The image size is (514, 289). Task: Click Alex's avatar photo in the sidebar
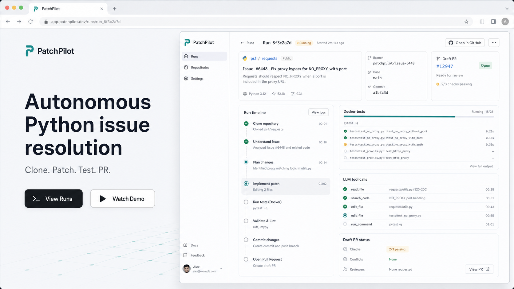coord(187,269)
